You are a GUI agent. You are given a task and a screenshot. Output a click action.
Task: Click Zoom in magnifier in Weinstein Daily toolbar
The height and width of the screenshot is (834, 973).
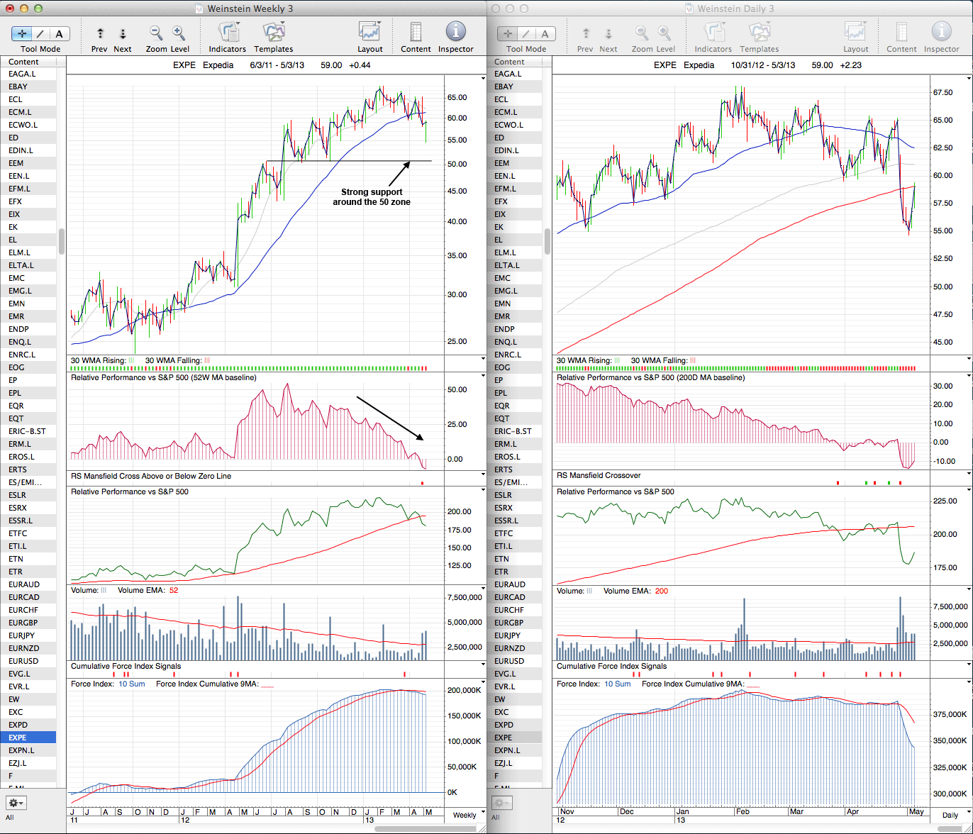[x=665, y=33]
